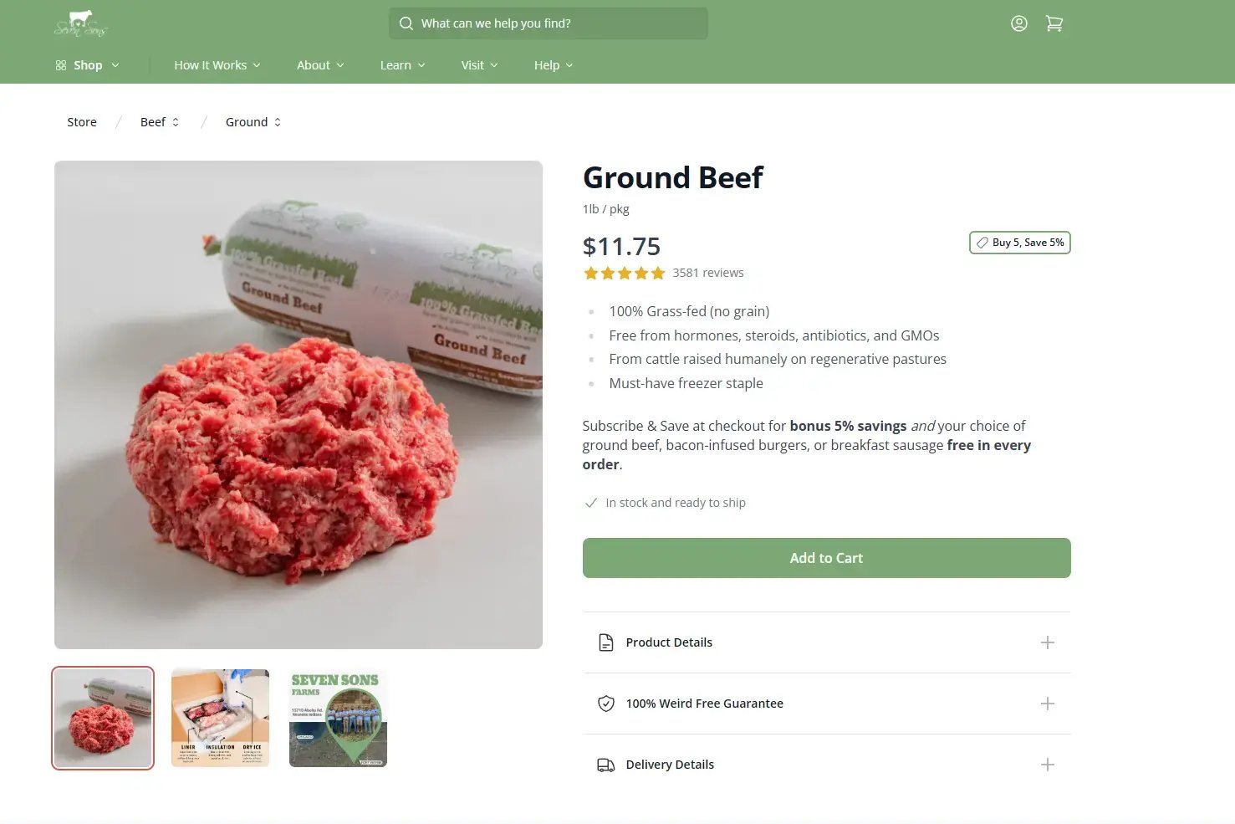Image resolution: width=1235 pixels, height=824 pixels.
Task: Type in the product search field
Action: click(559, 23)
